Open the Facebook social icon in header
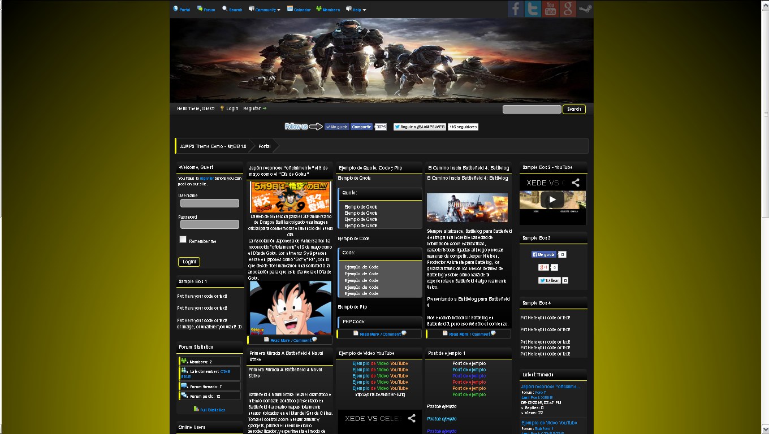The width and height of the screenshot is (769, 434). (515, 9)
